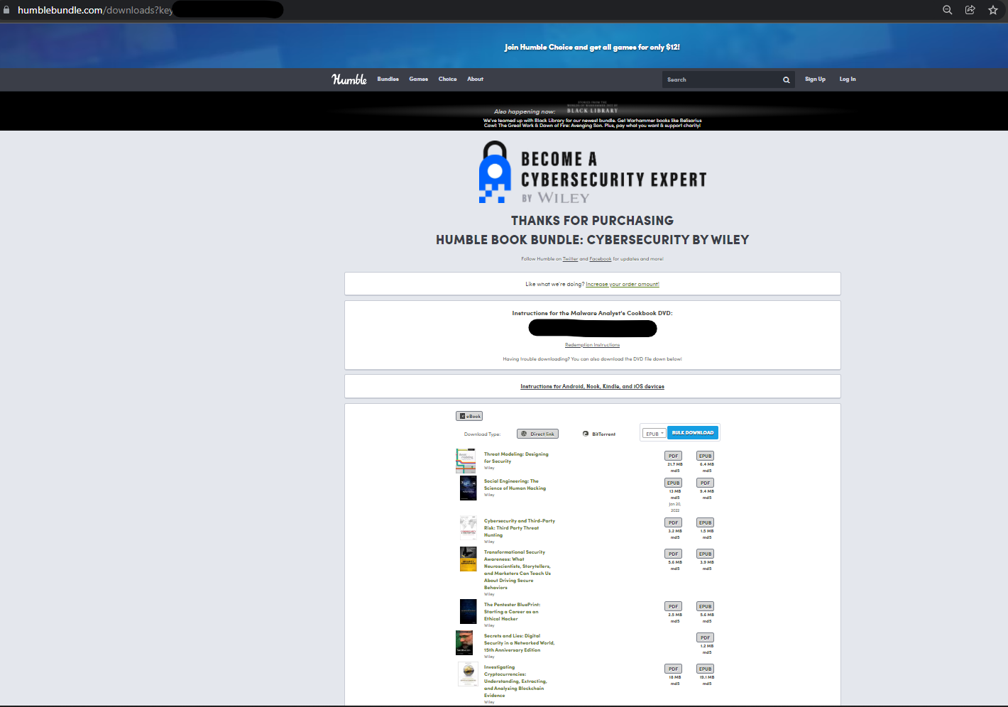1008x707 pixels.
Task: Click the padlock site security icon
Action: pyautogui.click(x=6, y=10)
